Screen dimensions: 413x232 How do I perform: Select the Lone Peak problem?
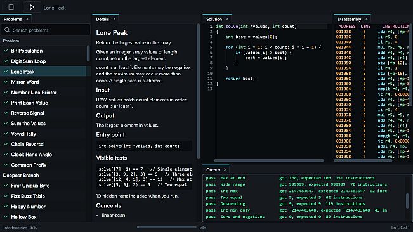[x=44, y=72]
